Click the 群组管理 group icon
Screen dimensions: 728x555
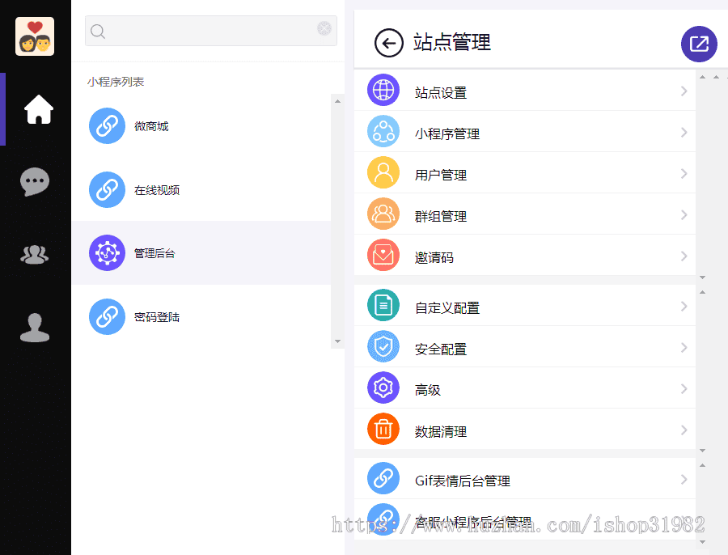pos(383,214)
